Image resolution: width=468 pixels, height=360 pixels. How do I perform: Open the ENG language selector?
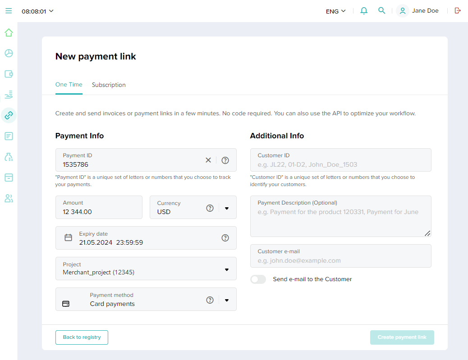pyautogui.click(x=336, y=11)
